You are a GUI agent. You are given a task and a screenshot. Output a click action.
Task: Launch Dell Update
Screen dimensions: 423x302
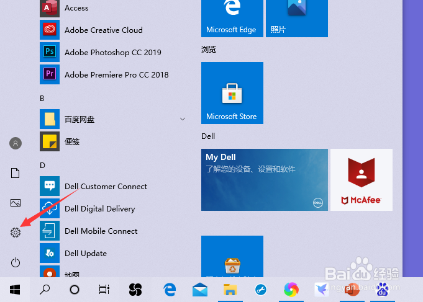pyautogui.click(x=113, y=253)
